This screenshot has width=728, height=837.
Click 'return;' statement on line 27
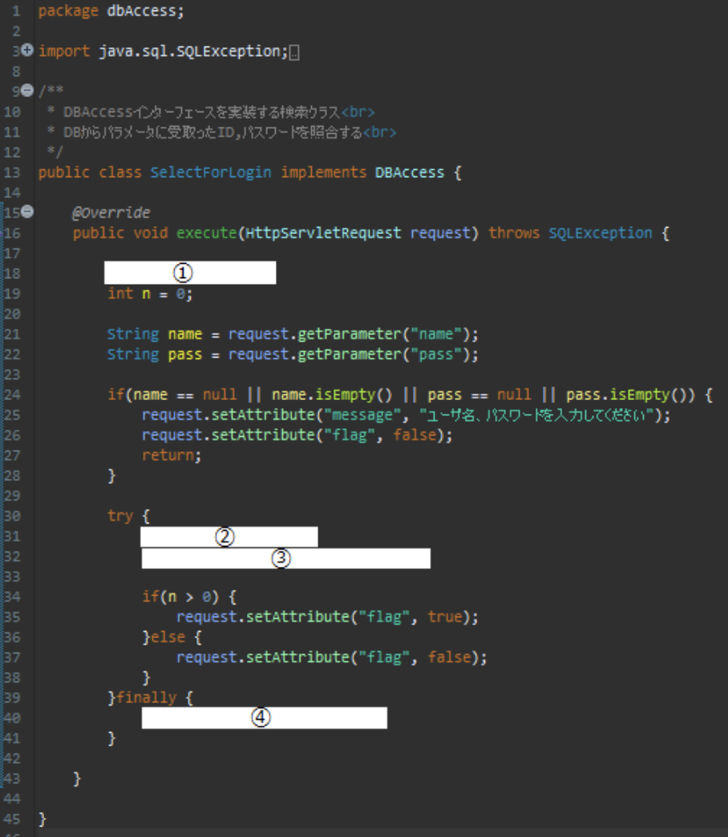pos(172,455)
